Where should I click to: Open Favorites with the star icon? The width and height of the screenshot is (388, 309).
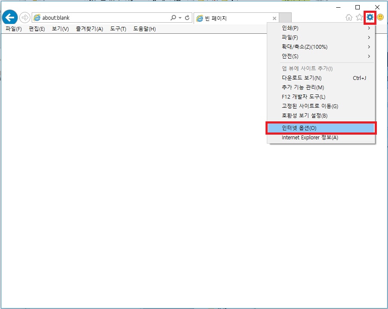tap(359, 17)
